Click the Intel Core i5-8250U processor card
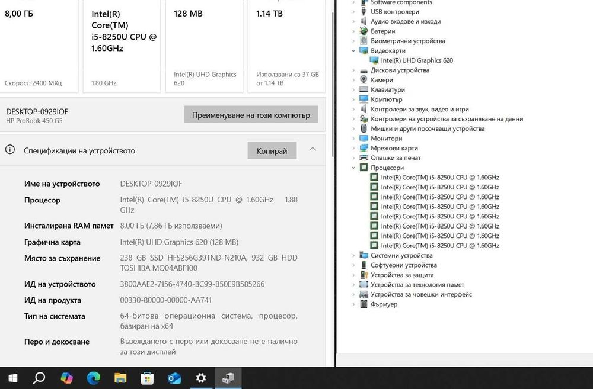This screenshot has height=389, width=593. pyautogui.click(x=122, y=46)
